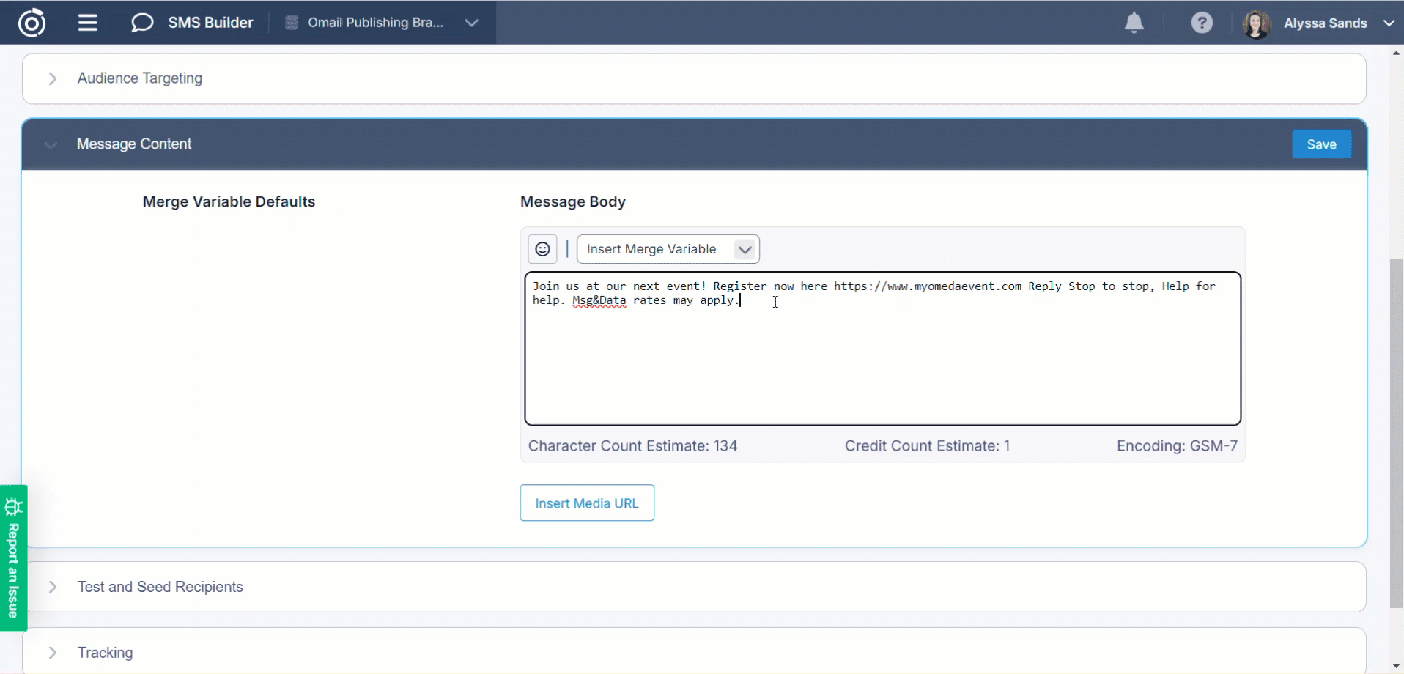
Task: Click the vertical page scrollbar thumb
Action: pos(1396,432)
